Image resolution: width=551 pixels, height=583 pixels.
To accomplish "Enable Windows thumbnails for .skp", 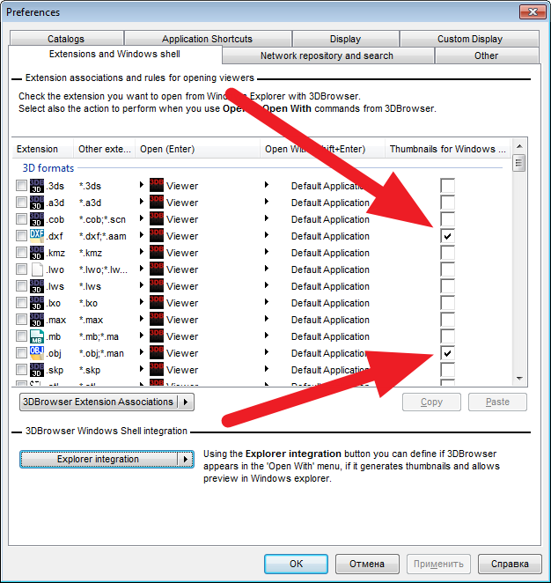I will click(x=447, y=370).
